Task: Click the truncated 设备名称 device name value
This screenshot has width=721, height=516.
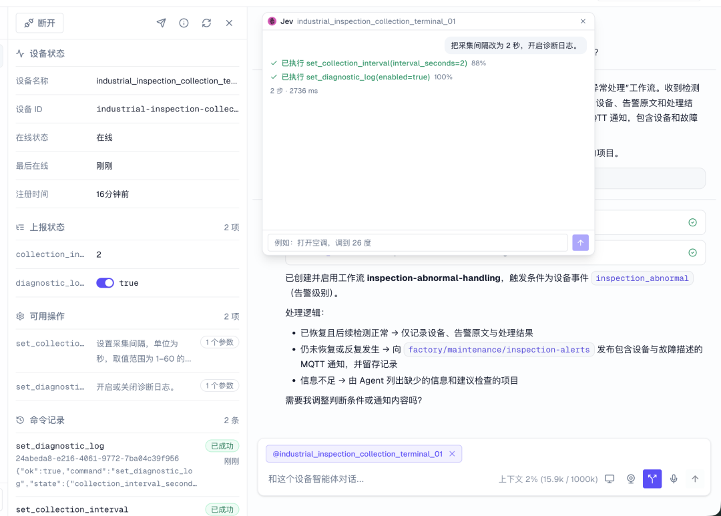Action: point(167,81)
